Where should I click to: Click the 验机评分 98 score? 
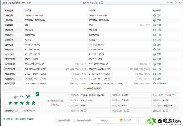coord(22,97)
